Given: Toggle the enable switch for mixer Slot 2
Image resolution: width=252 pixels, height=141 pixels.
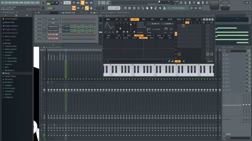Looking at the screenshot, I should (x=250, y=59).
